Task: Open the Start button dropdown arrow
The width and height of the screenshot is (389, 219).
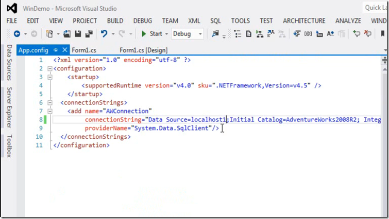Action: [166, 34]
